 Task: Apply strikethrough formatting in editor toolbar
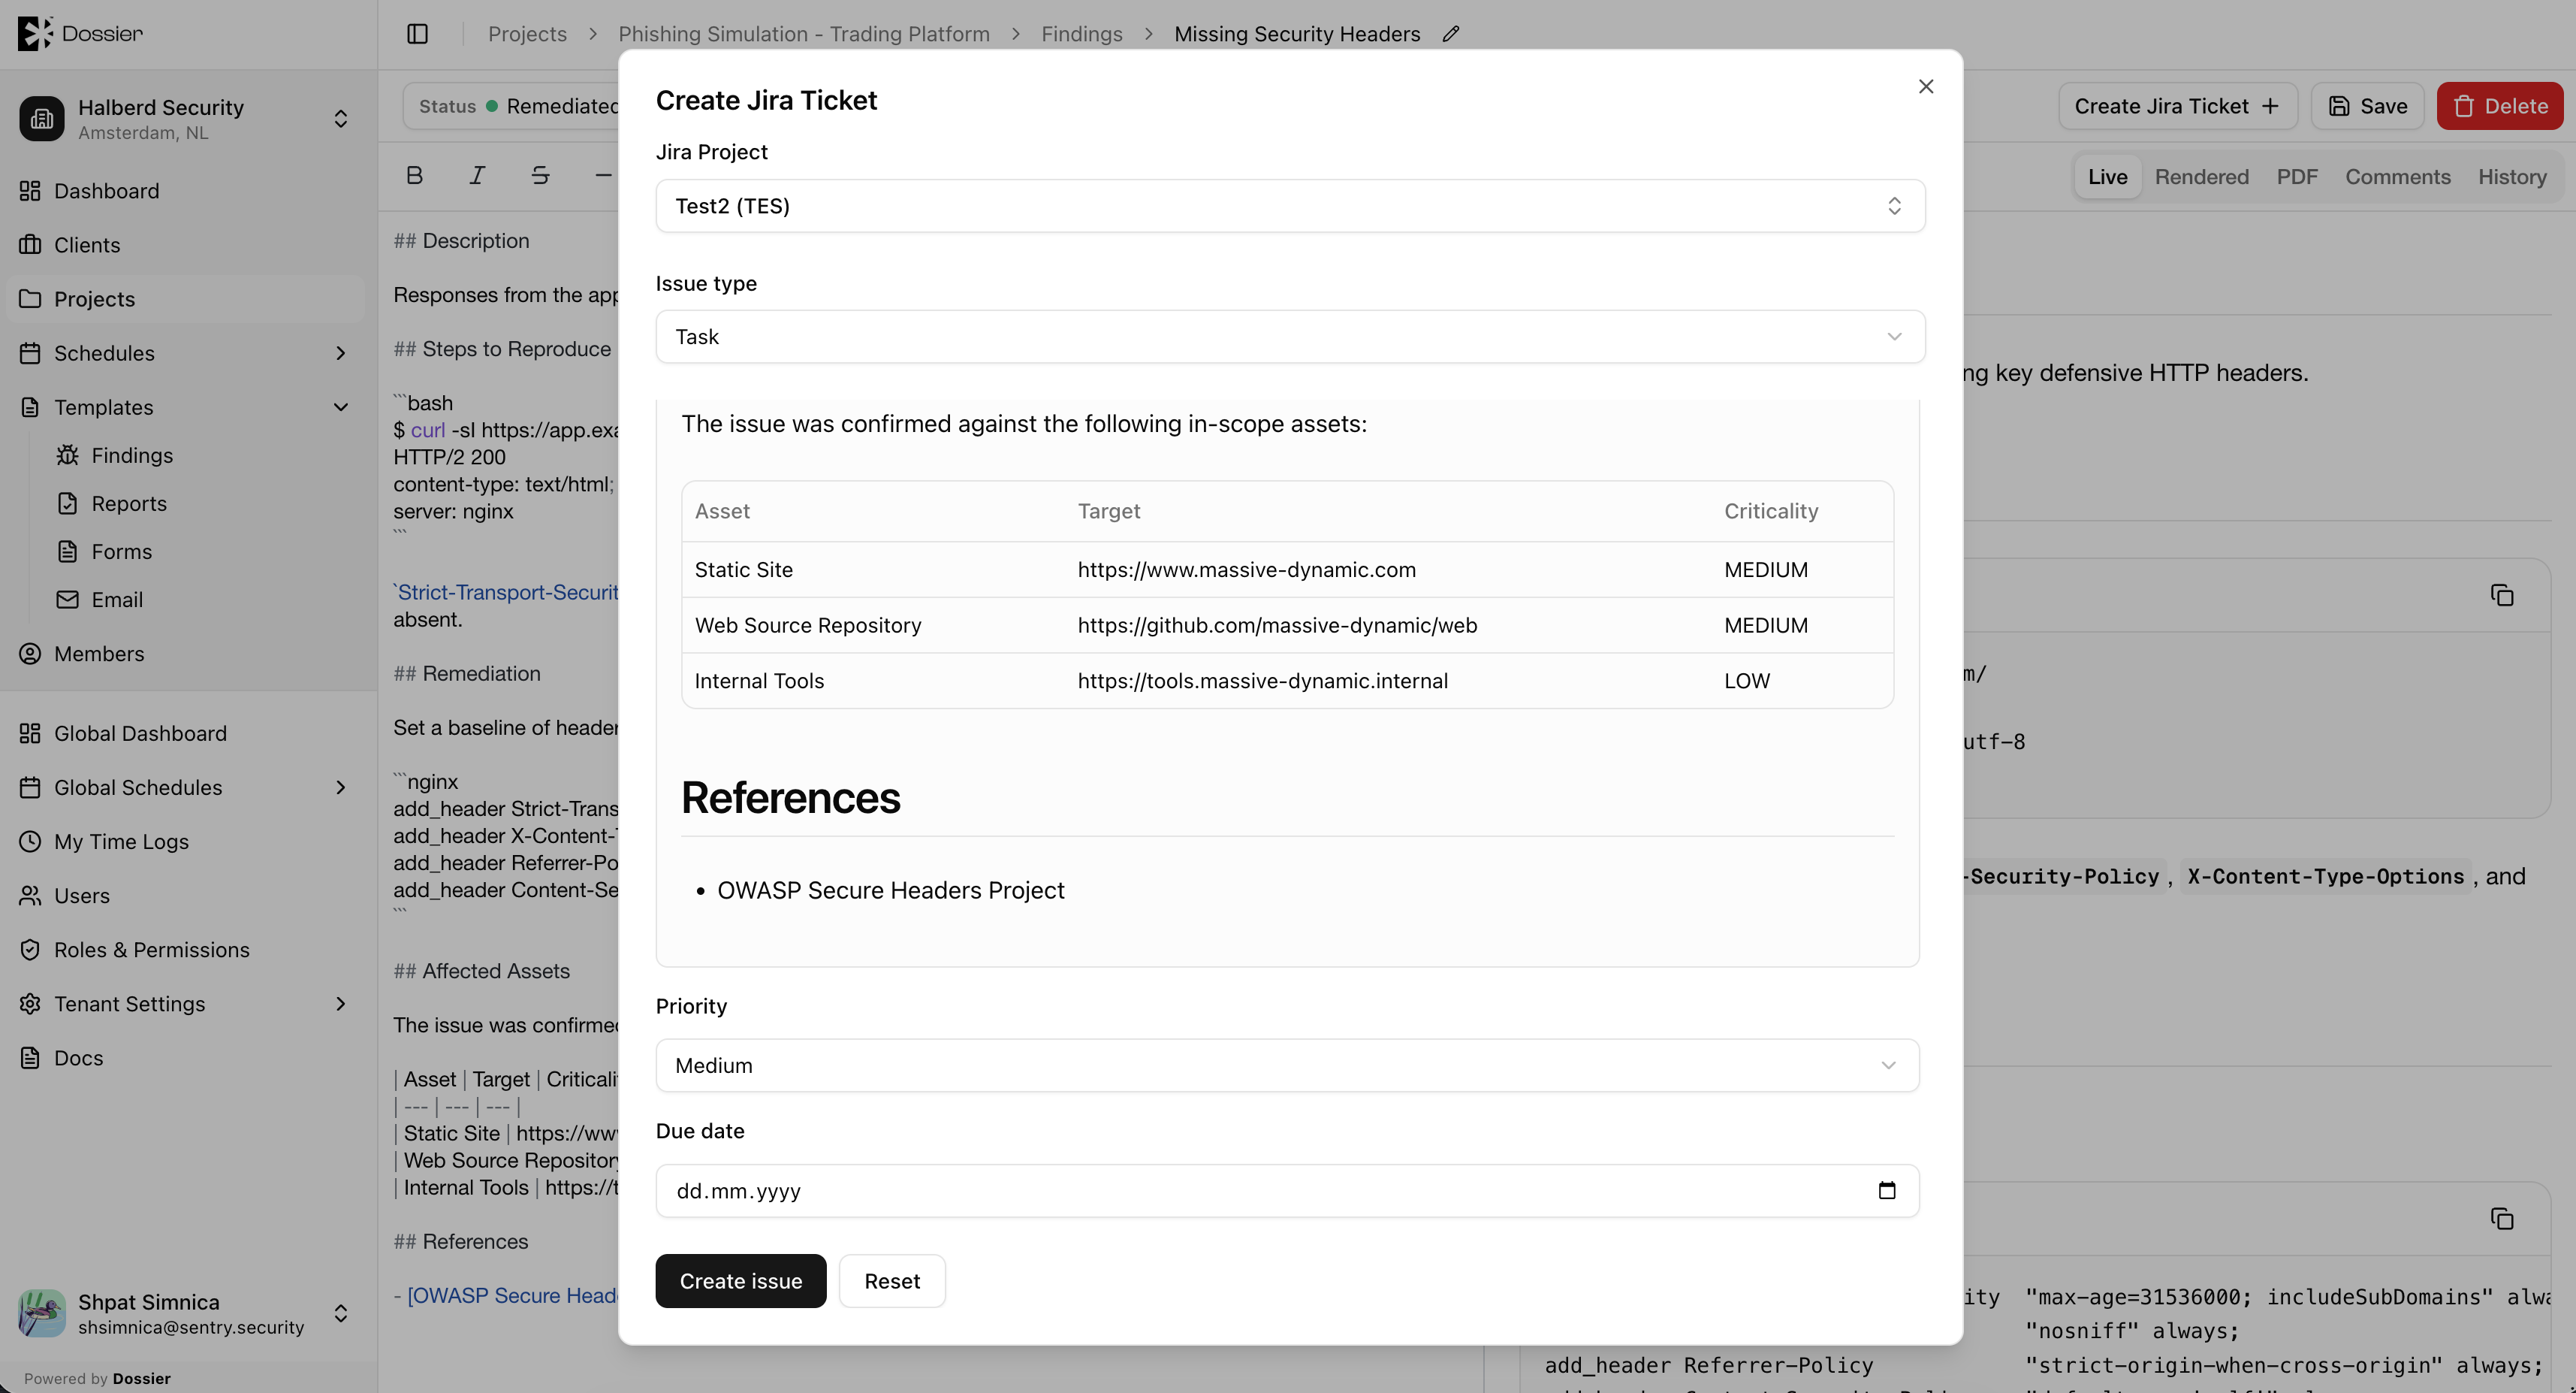click(540, 176)
